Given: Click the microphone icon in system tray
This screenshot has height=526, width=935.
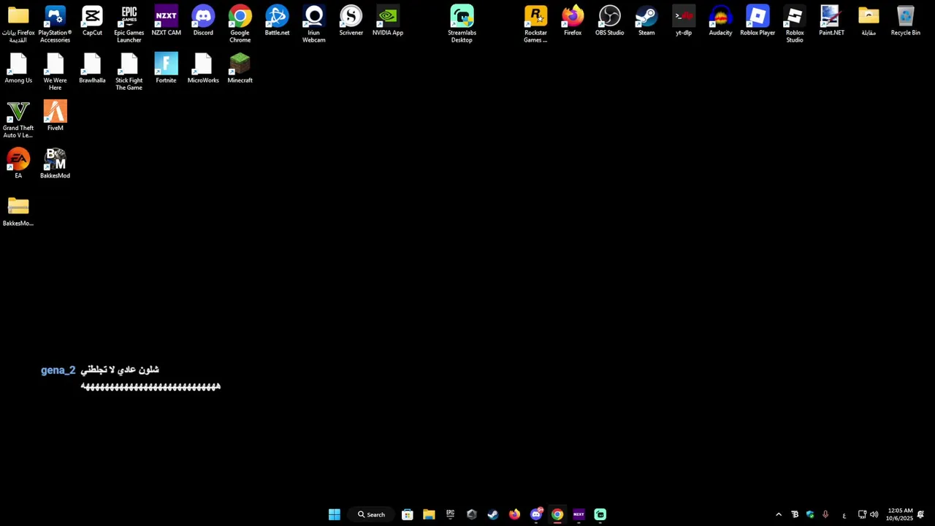Looking at the screenshot, I should tap(825, 514).
